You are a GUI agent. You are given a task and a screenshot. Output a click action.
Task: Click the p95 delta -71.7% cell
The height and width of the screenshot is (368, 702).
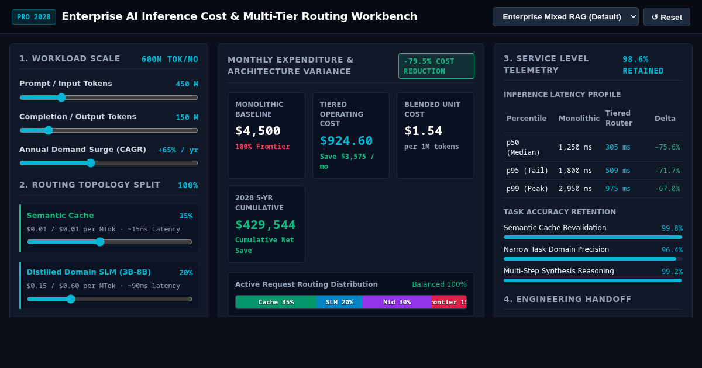[667, 171]
